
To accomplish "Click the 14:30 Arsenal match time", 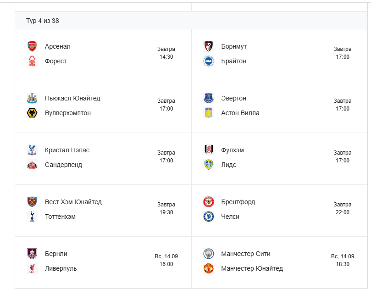I will 166,57.
